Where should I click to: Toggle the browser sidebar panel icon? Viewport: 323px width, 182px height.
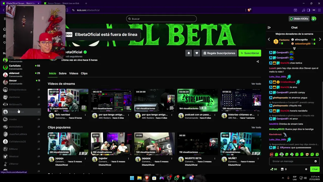308,10
